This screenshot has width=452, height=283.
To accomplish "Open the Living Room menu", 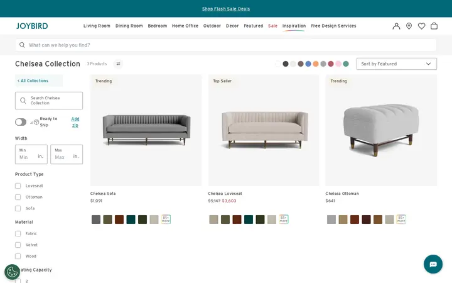I will [x=97, y=26].
